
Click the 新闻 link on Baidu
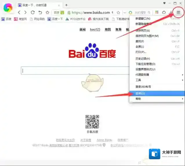(x=82, y=30)
